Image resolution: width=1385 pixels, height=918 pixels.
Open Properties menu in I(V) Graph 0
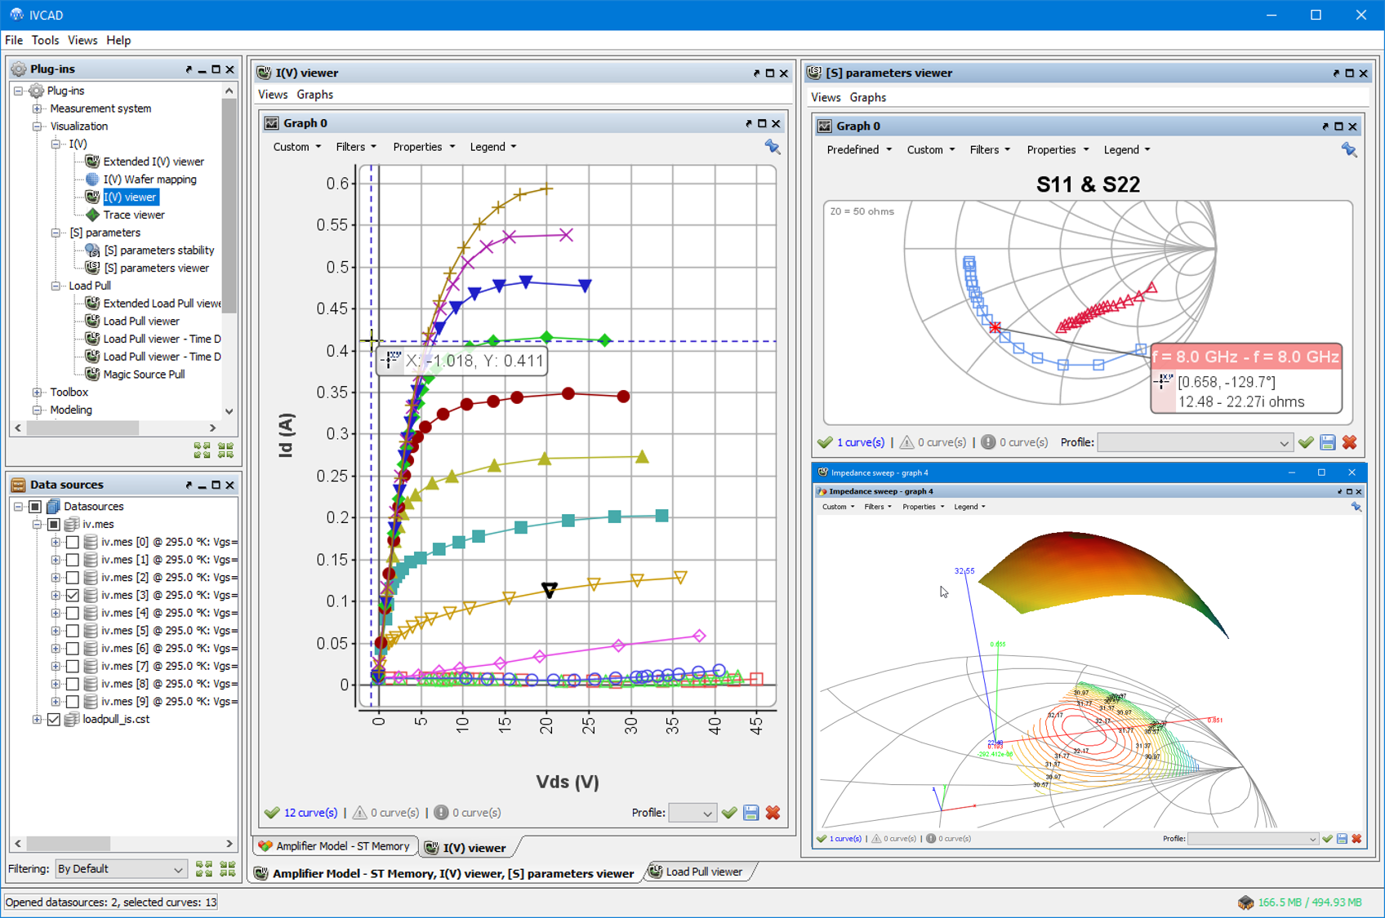click(x=424, y=147)
